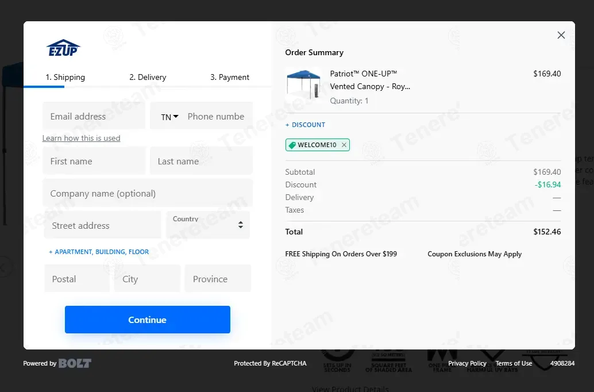Expand the + DISCOUNT section
The image size is (594, 392).
(x=306, y=125)
